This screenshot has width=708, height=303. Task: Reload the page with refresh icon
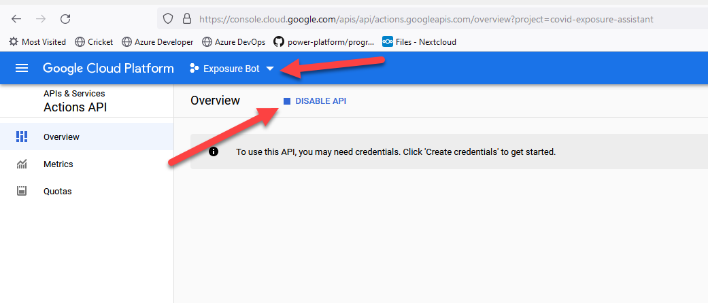click(65, 19)
